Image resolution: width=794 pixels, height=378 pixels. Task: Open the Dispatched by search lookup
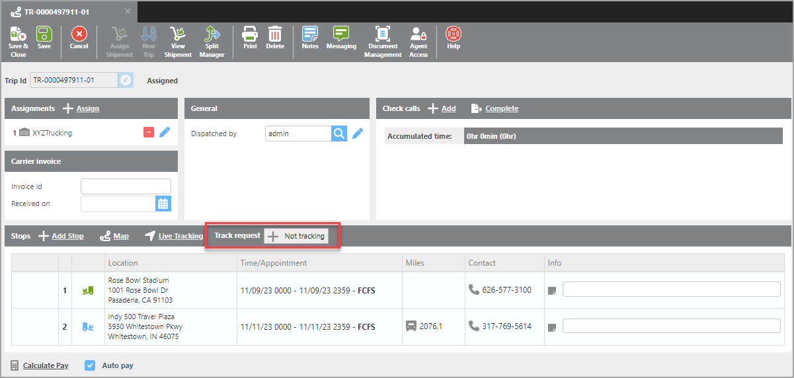click(x=338, y=133)
